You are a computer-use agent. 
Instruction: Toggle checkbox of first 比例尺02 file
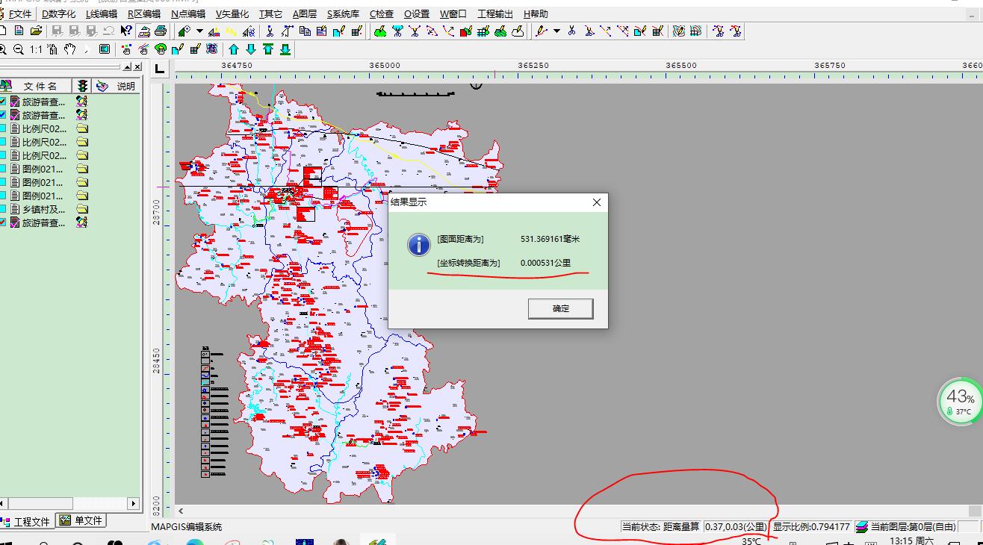3,128
